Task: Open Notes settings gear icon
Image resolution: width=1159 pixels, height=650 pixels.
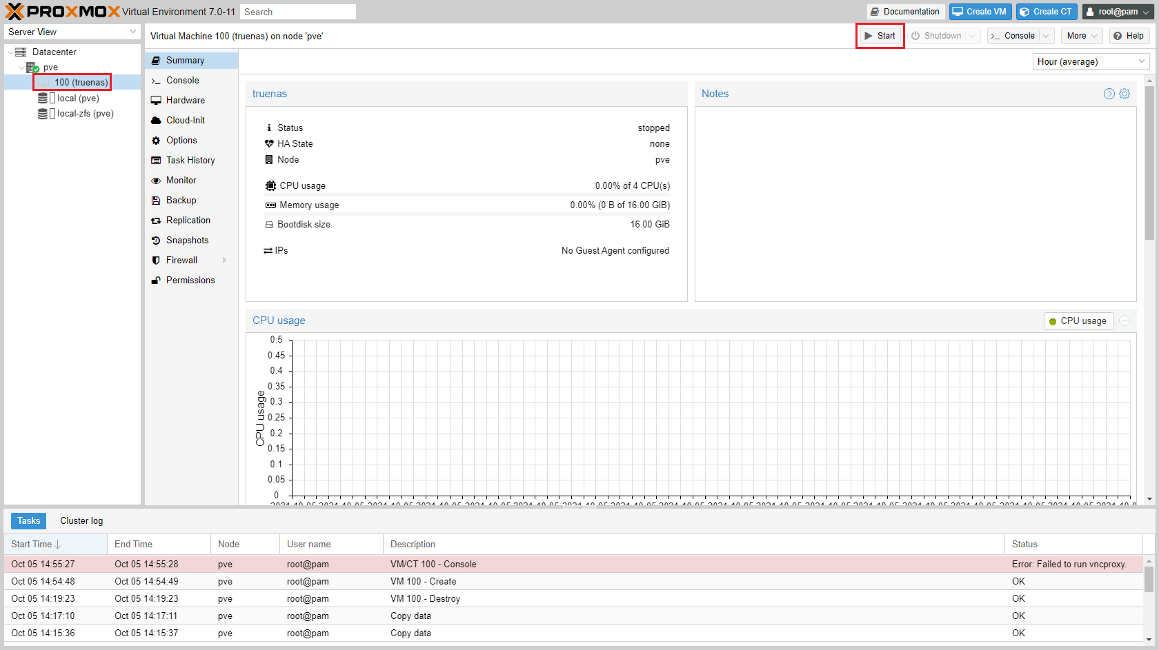Action: tap(1125, 94)
